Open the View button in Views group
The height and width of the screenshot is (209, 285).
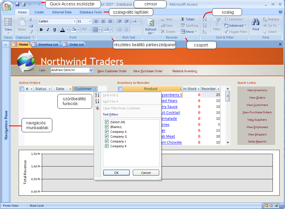[8, 25]
